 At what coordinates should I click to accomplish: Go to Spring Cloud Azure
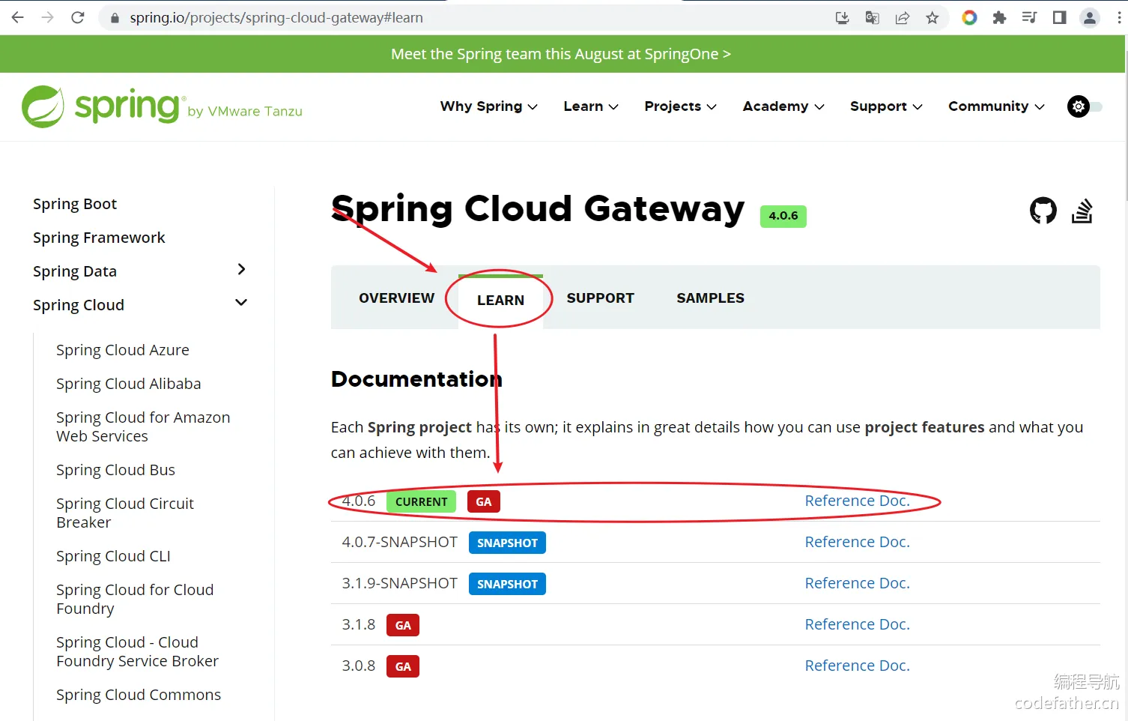click(123, 350)
